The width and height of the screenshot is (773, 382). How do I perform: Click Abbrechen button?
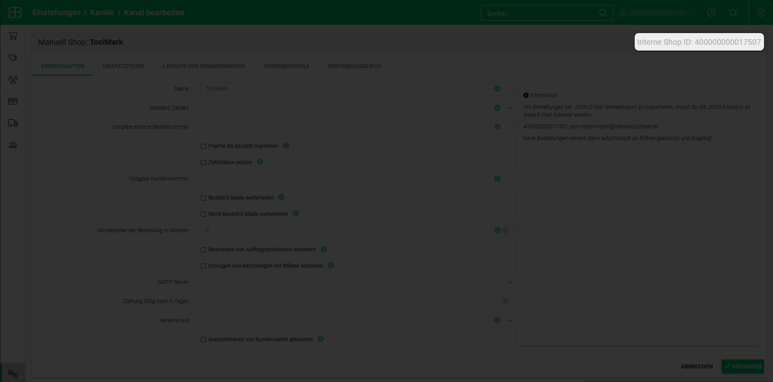(x=697, y=366)
